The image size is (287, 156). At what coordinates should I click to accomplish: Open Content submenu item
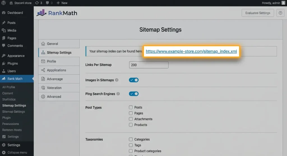coord(8,93)
